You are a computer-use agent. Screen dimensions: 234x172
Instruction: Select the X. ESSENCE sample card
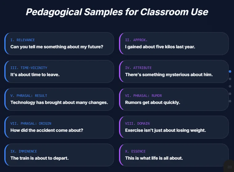pos(174,155)
